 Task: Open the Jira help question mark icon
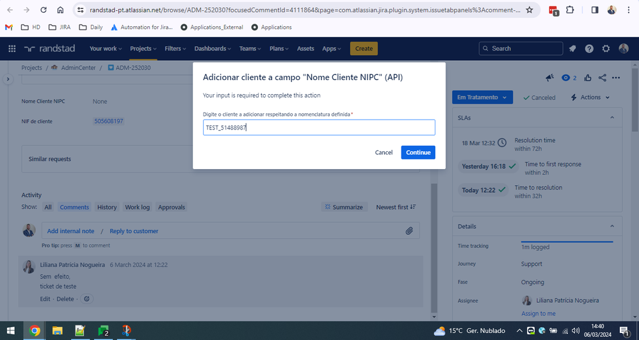coord(589,49)
